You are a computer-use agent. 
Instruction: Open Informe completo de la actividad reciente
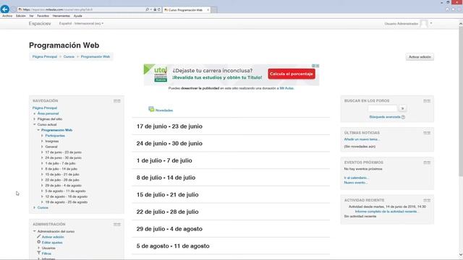(386, 212)
